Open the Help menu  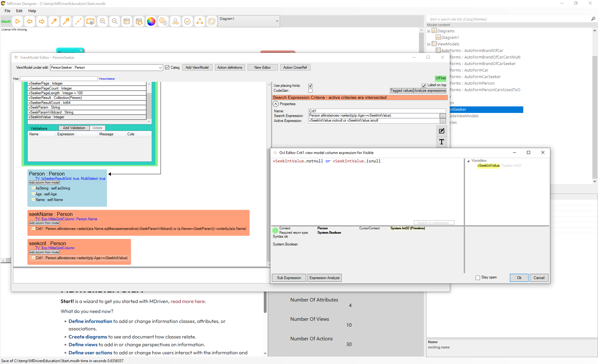click(32, 11)
